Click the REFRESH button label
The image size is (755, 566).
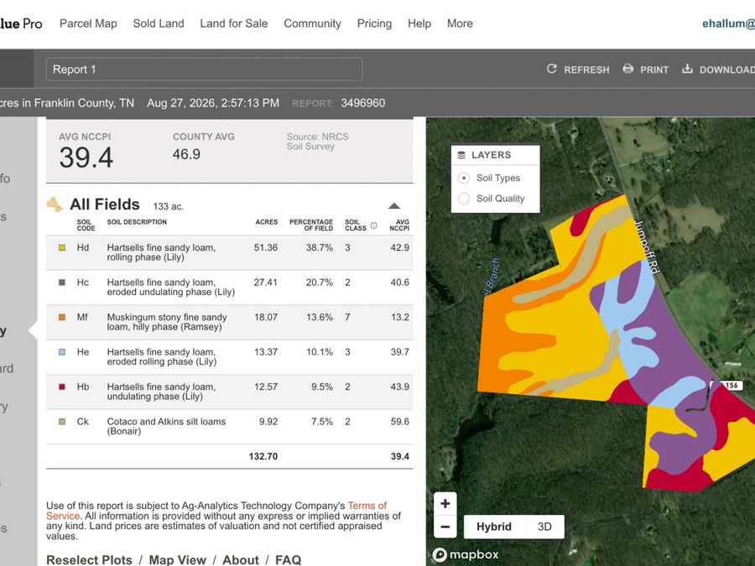tap(586, 70)
